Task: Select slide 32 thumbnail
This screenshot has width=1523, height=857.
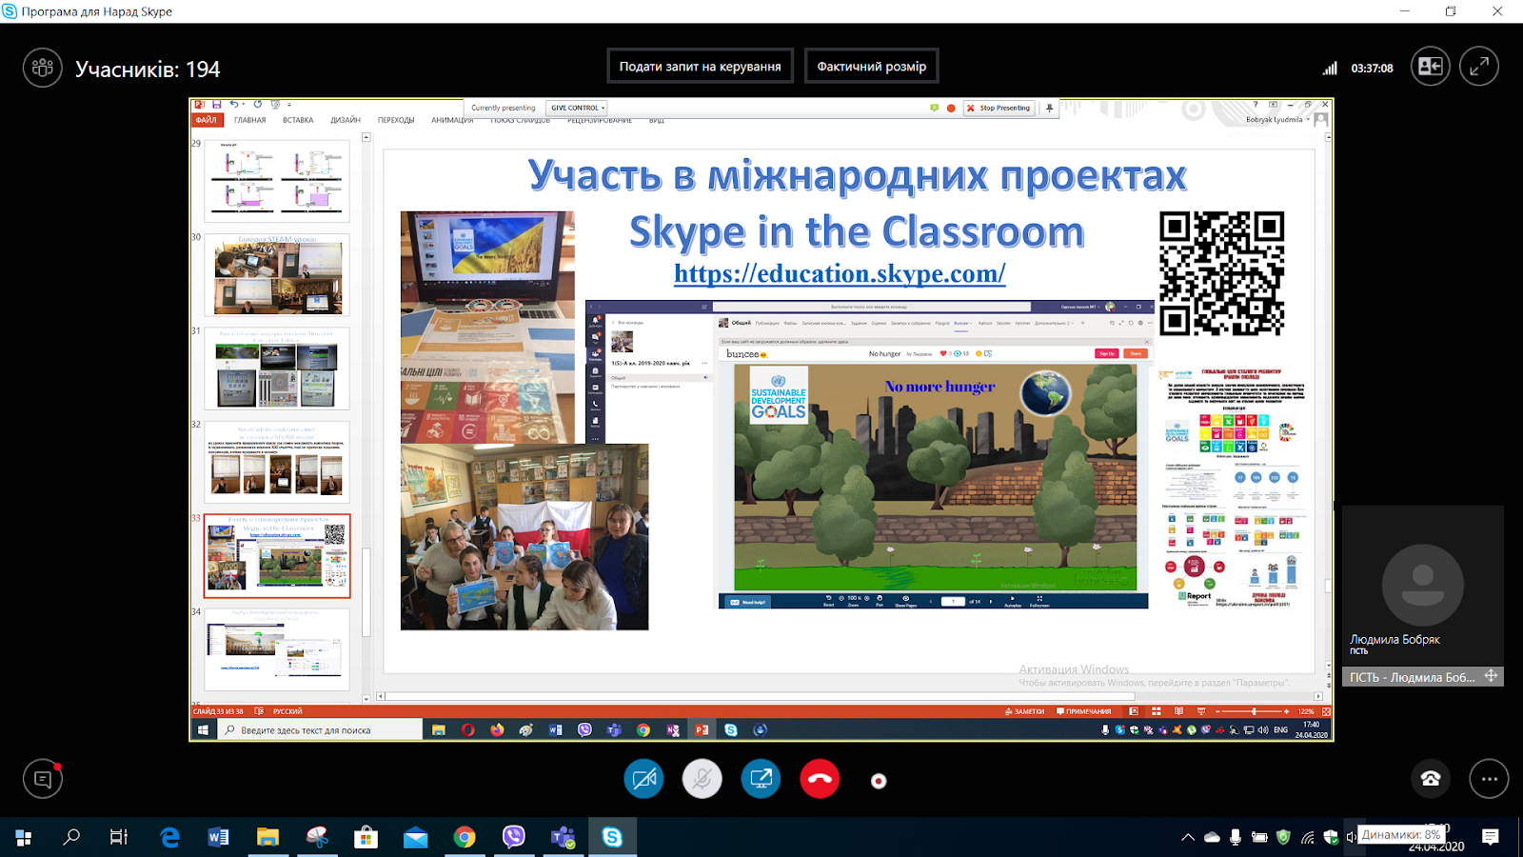Action: [277, 462]
